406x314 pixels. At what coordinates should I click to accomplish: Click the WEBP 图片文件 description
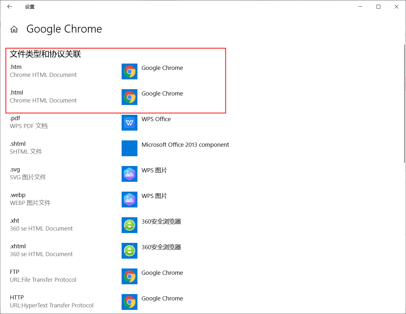pyautogui.click(x=30, y=203)
